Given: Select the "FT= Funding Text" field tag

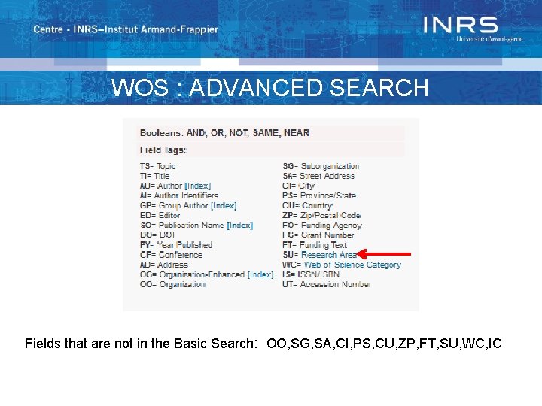Looking at the screenshot, I should click(315, 245).
